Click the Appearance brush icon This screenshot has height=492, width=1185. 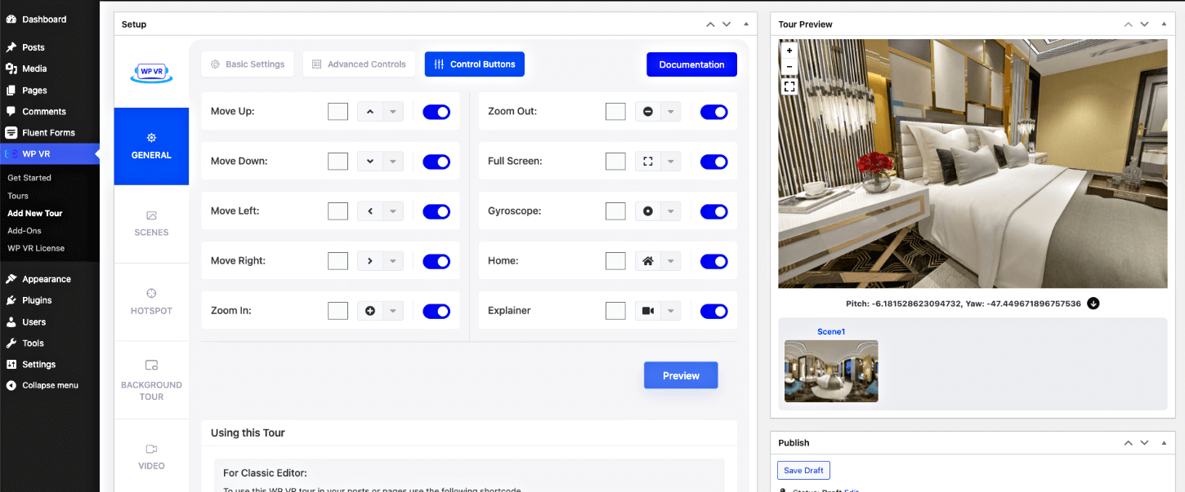[11, 279]
